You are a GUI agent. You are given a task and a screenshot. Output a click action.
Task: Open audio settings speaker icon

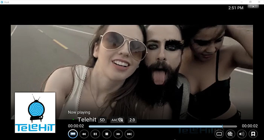coord(242,134)
